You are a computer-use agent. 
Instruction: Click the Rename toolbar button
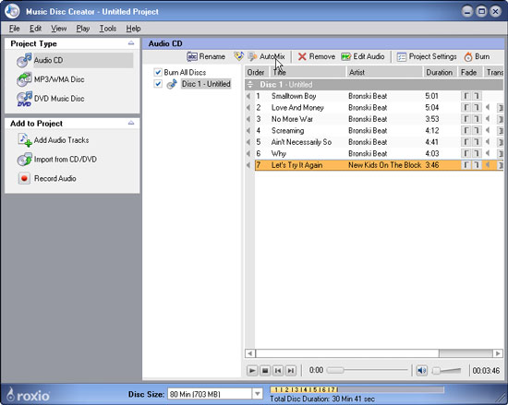point(206,56)
